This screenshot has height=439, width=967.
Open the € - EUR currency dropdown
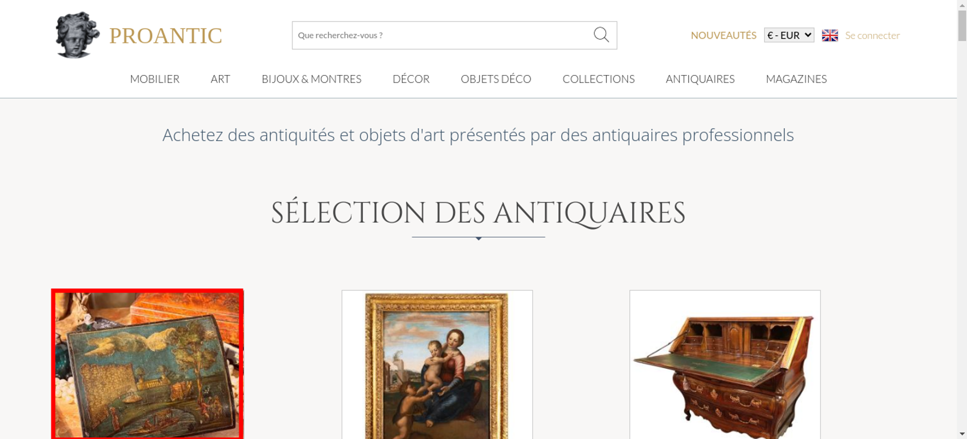click(x=789, y=35)
